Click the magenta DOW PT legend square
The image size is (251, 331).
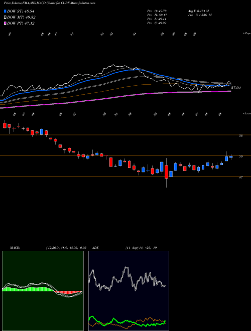pyautogui.click(x=5, y=23)
